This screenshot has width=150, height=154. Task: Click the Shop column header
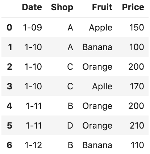click(x=62, y=8)
